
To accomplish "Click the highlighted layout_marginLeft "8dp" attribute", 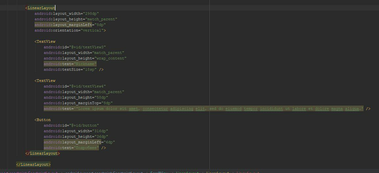I will pyautogui.click(x=70, y=25).
